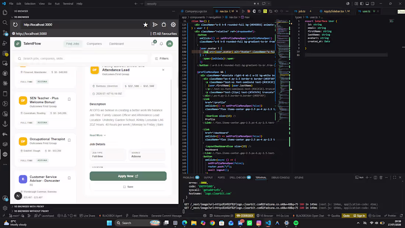405x228 pixels.
Task: Toggle the Filters button
Action: click(x=162, y=59)
